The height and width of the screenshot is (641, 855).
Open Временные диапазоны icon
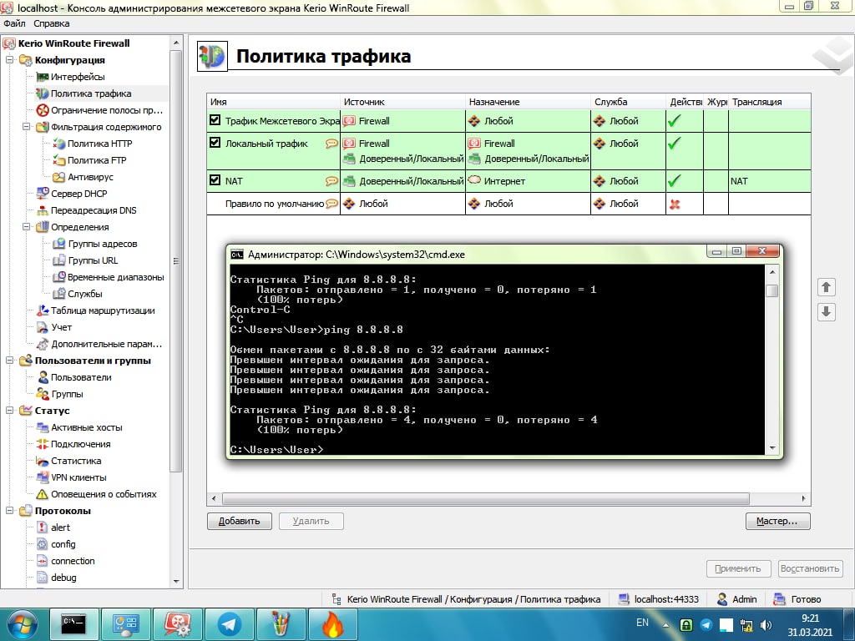pyautogui.click(x=59, y=277)
